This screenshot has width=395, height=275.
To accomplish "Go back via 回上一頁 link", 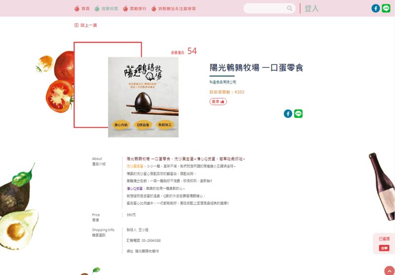I will pyautogui.click(x=89, y=25).
